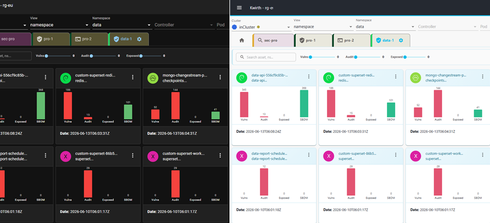The height and width of the screenshot is (223, 490).
Task: Adjust the light Vulns slider handle
Action: [x=310, y=57]
